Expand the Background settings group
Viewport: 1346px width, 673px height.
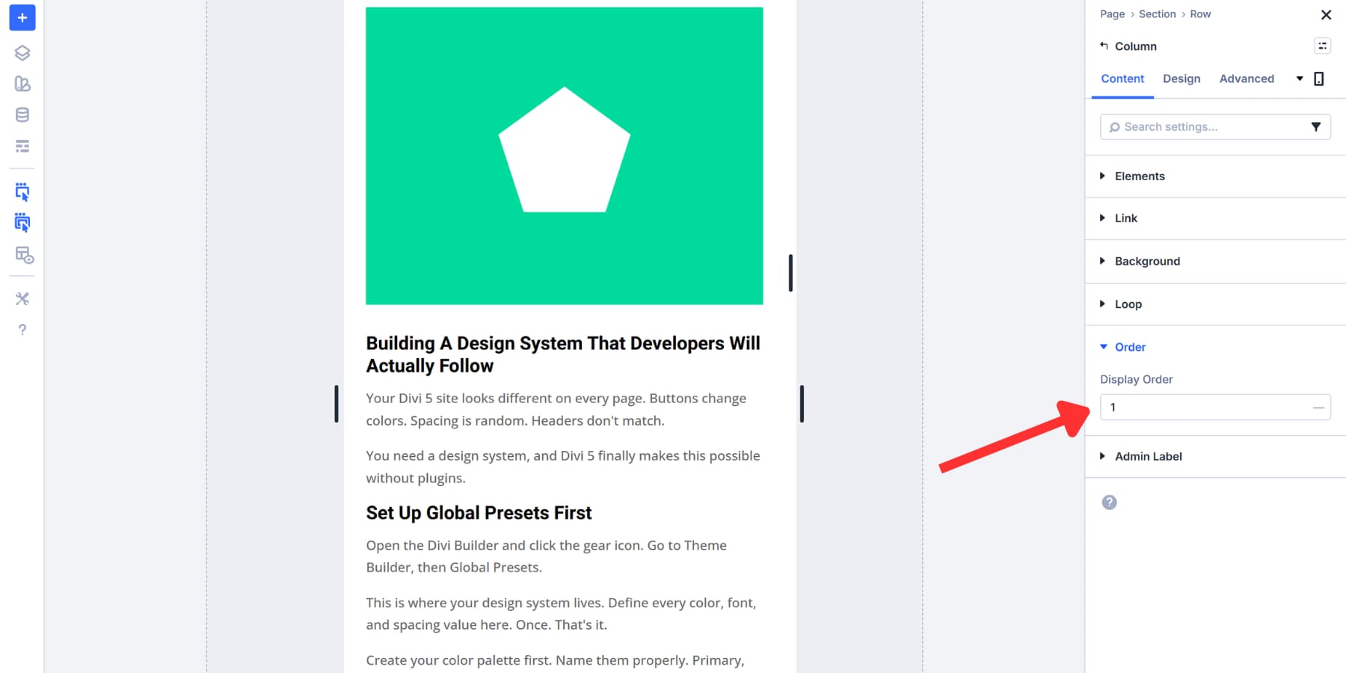pyautogui.click(x=1147, y=261)
